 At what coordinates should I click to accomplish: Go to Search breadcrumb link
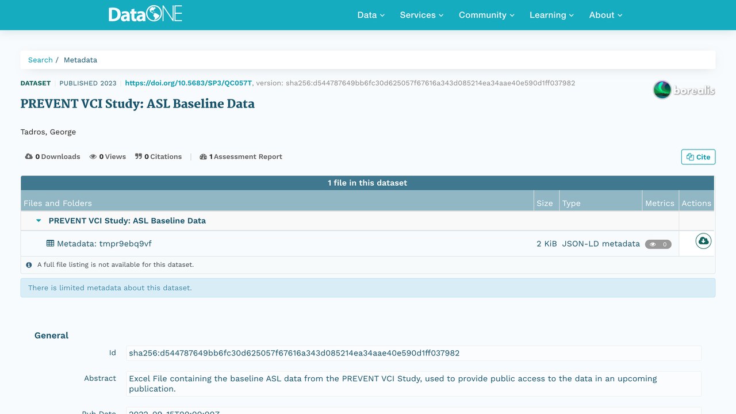40,60
